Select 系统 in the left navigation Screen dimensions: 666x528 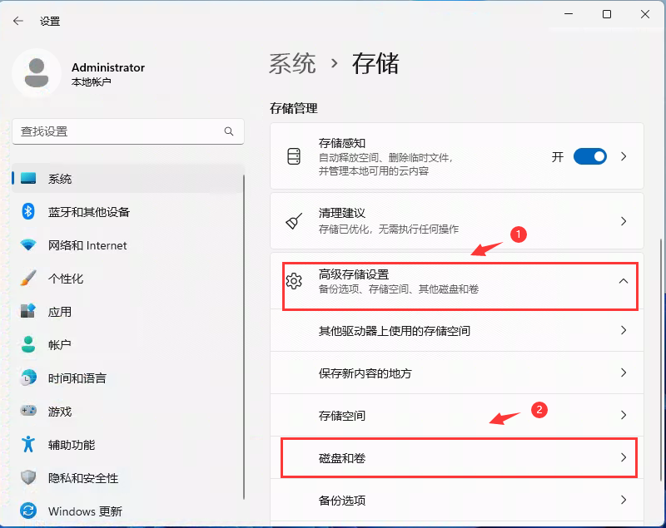pyautogui.click(x=60, y=179)
